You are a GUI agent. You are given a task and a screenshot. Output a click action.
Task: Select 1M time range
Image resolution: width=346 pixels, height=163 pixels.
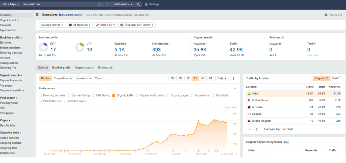(x=172, y=78)
